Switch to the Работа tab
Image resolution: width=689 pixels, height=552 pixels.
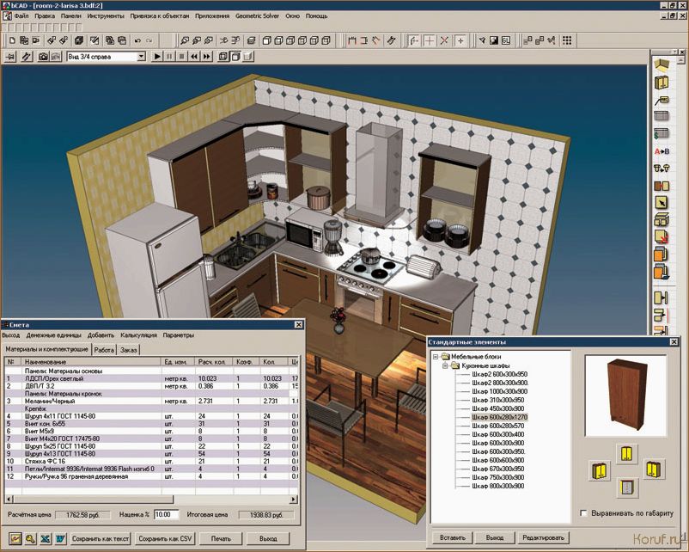click(104, 350)
